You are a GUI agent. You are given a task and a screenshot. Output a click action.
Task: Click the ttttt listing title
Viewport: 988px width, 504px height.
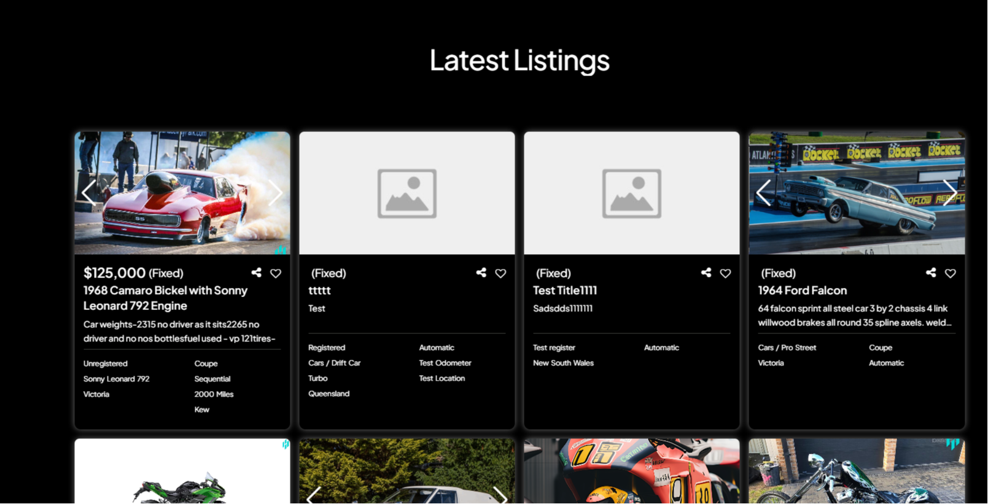coord(319,290)
